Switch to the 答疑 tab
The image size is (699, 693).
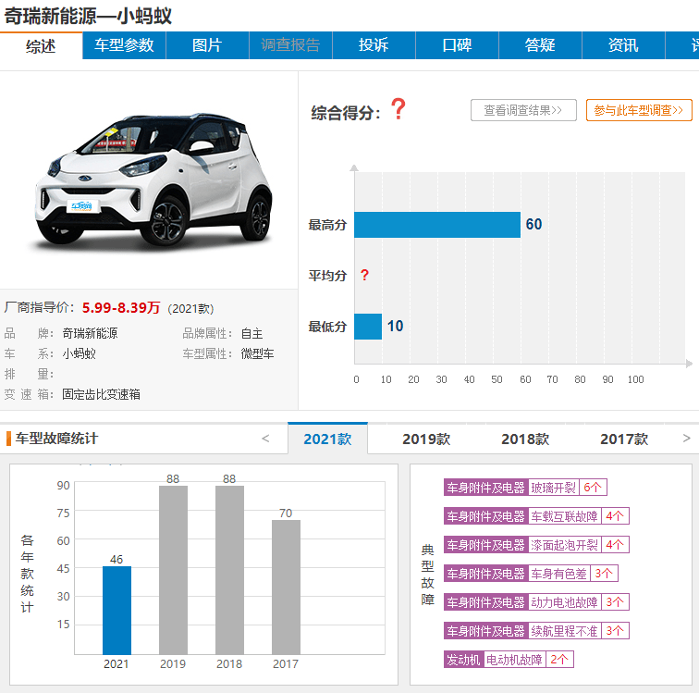[x=540, y=45]
